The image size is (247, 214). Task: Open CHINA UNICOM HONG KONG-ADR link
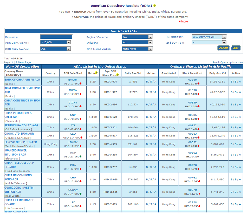tap(18, 177)
